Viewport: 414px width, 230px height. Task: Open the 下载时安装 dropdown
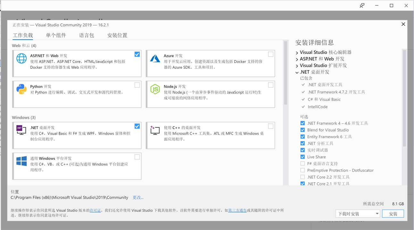[x=358, y=214]
